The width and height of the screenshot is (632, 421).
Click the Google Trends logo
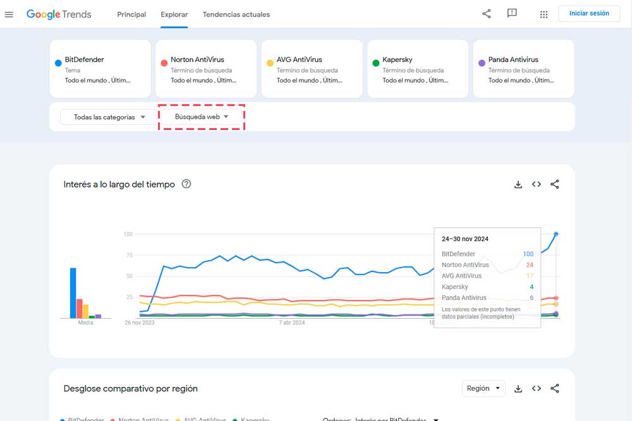[59, 15]
